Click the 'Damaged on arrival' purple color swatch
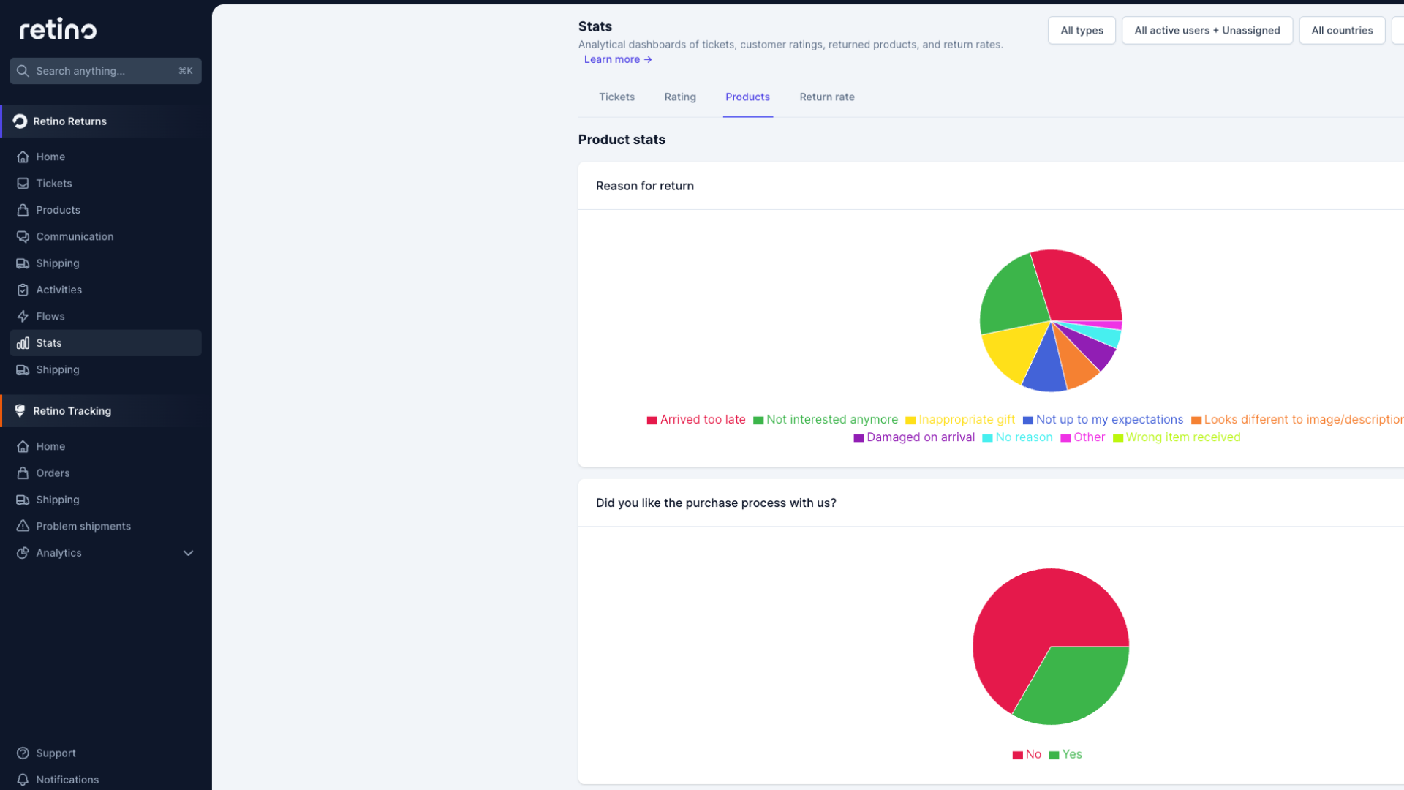1404x790 pixels. coord(858,437)
